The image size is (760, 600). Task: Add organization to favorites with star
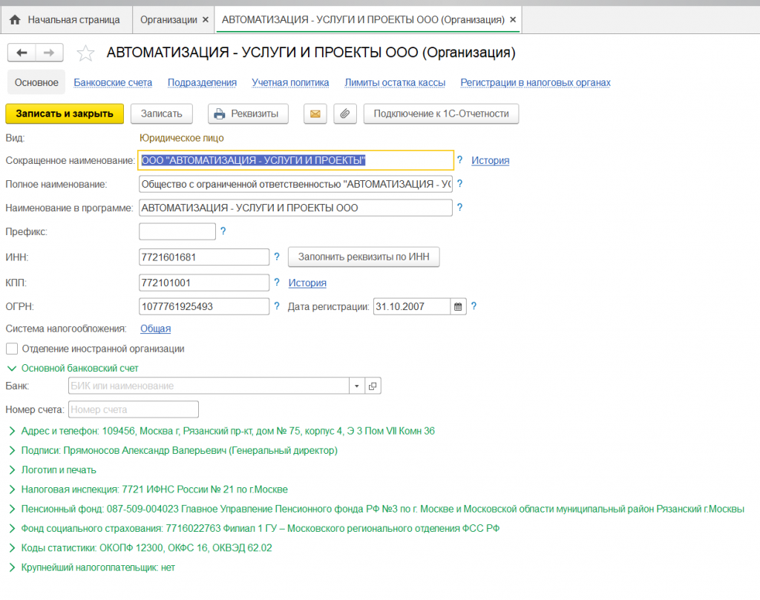pyautogui.click(x=85, y=53)
